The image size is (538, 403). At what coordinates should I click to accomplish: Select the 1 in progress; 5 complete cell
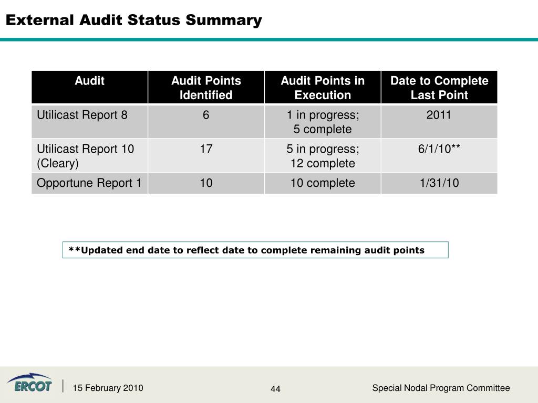323,121
